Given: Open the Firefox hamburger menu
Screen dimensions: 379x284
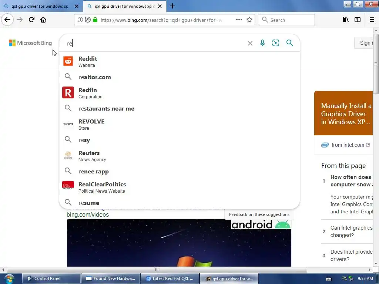Looking at the screenshot, I should [372, 20].
